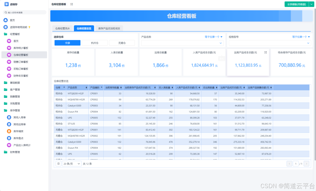
Task: Select the 无锡仓 warehouse filter
Action: click(122, 43)
